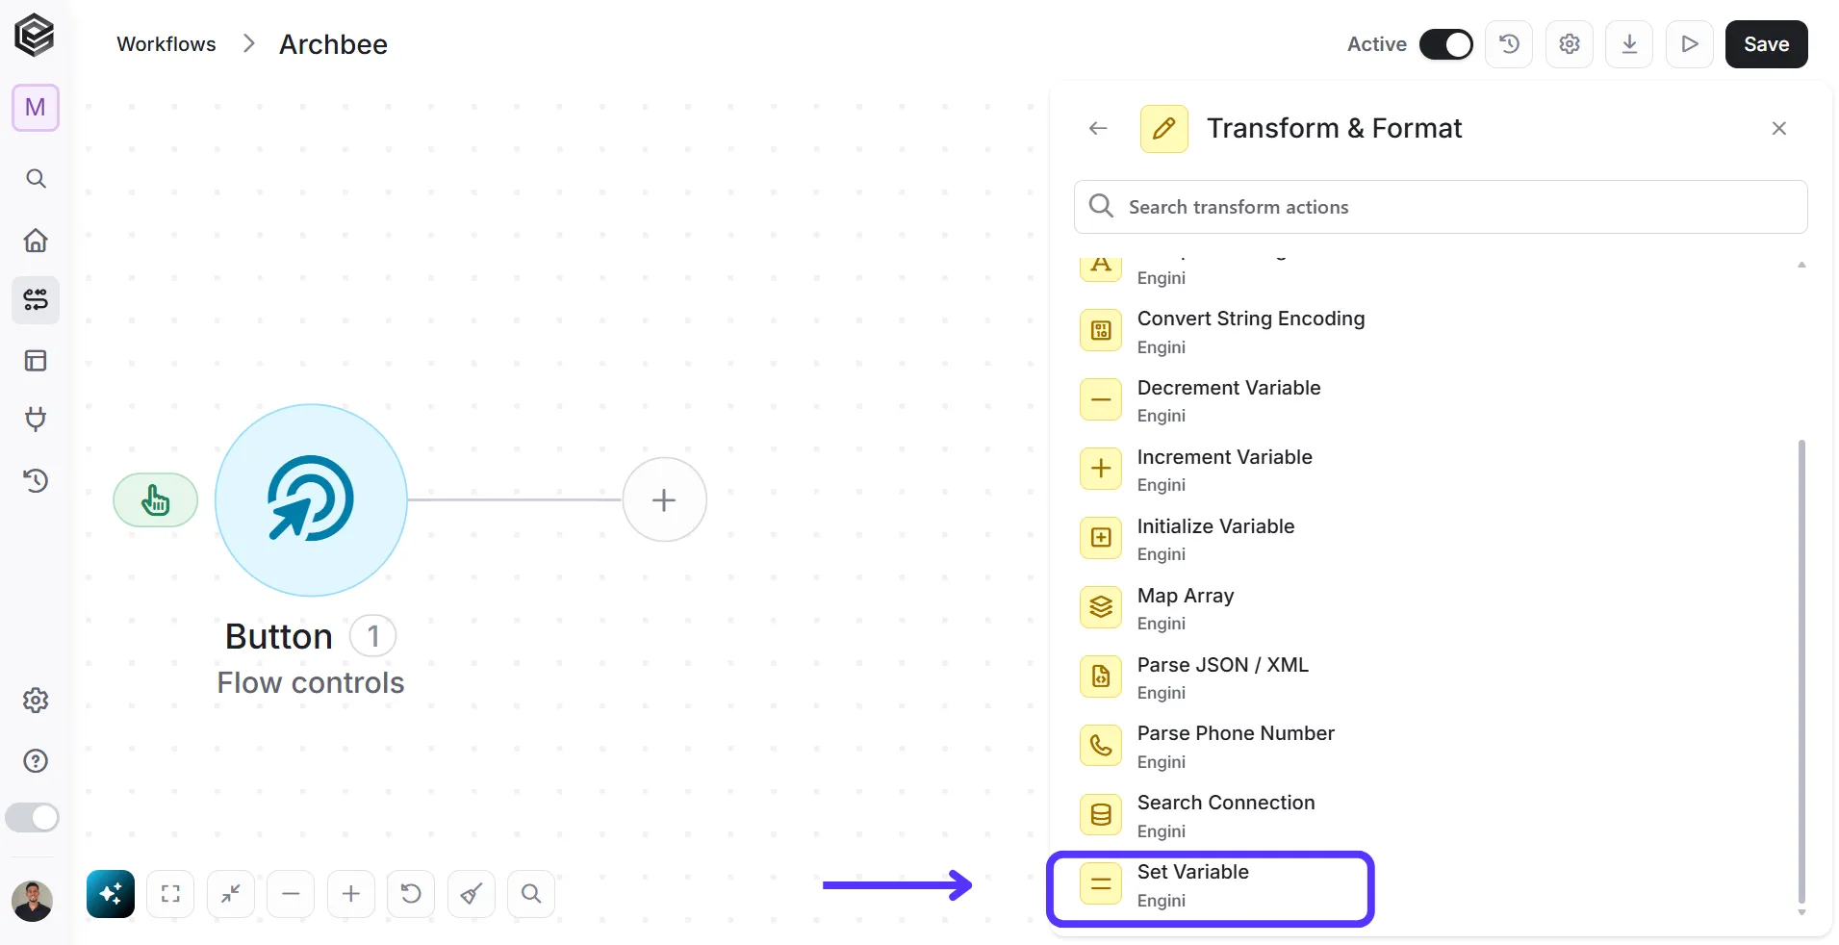Go to Home in the sidebar

[36, 240]
